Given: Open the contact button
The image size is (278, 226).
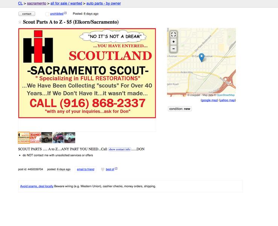Looking at the screenshot, I should click(27, 14).
